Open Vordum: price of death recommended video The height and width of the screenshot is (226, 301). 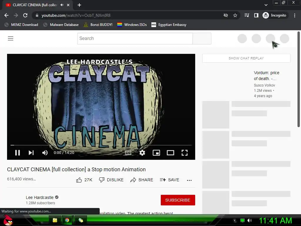[266, 76]
